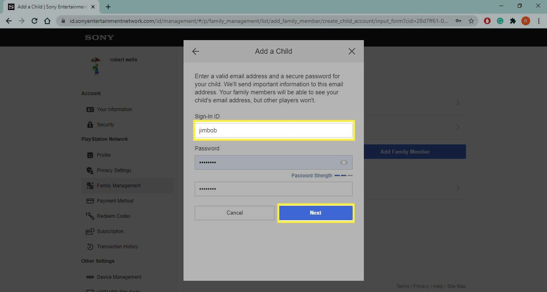The width and height of the screenshot is (547, 292).
Task: Click the robert wells avatar image
Action: (x=95, y=66)
